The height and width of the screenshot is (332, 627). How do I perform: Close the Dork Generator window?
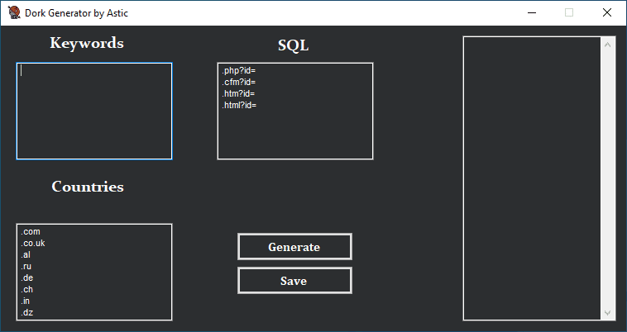click(606, 12)
